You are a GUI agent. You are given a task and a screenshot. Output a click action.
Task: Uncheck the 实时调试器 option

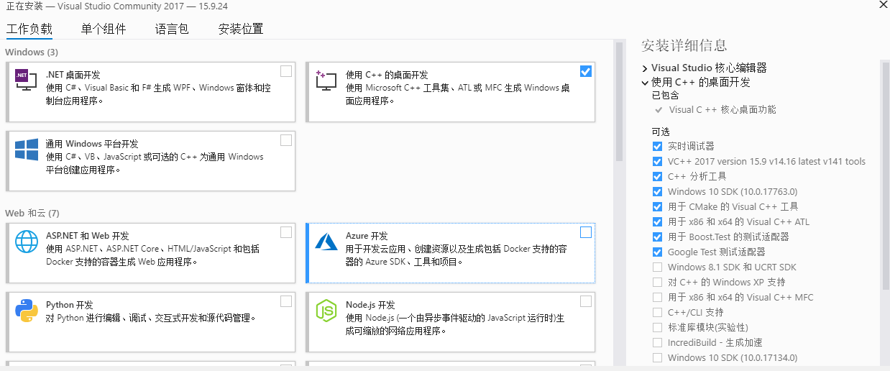click(x=657, y=146)
